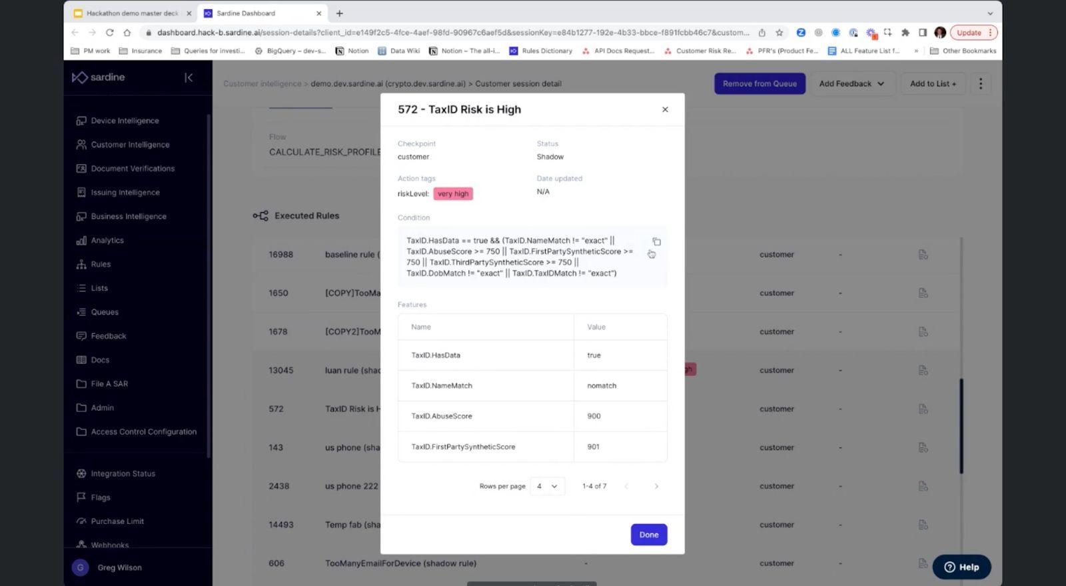Copy the rule condition text
Viewport: 1066px width, 586px height.
[x=656, y=241]
